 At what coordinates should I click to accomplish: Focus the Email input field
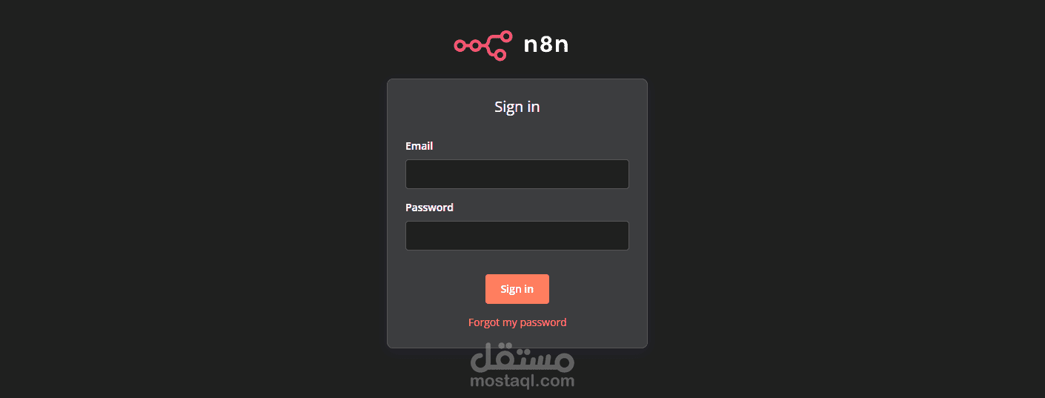[x=517, y=174]
